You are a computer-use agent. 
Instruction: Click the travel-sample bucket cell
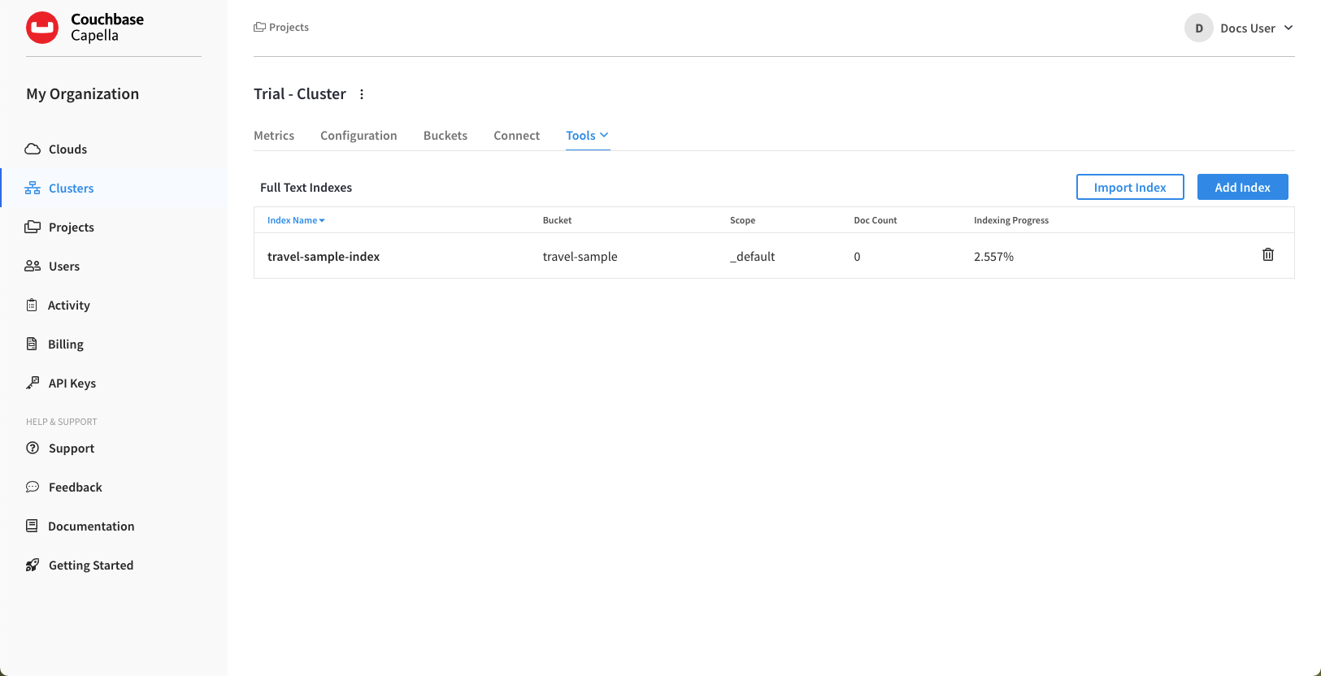(580, 256)
